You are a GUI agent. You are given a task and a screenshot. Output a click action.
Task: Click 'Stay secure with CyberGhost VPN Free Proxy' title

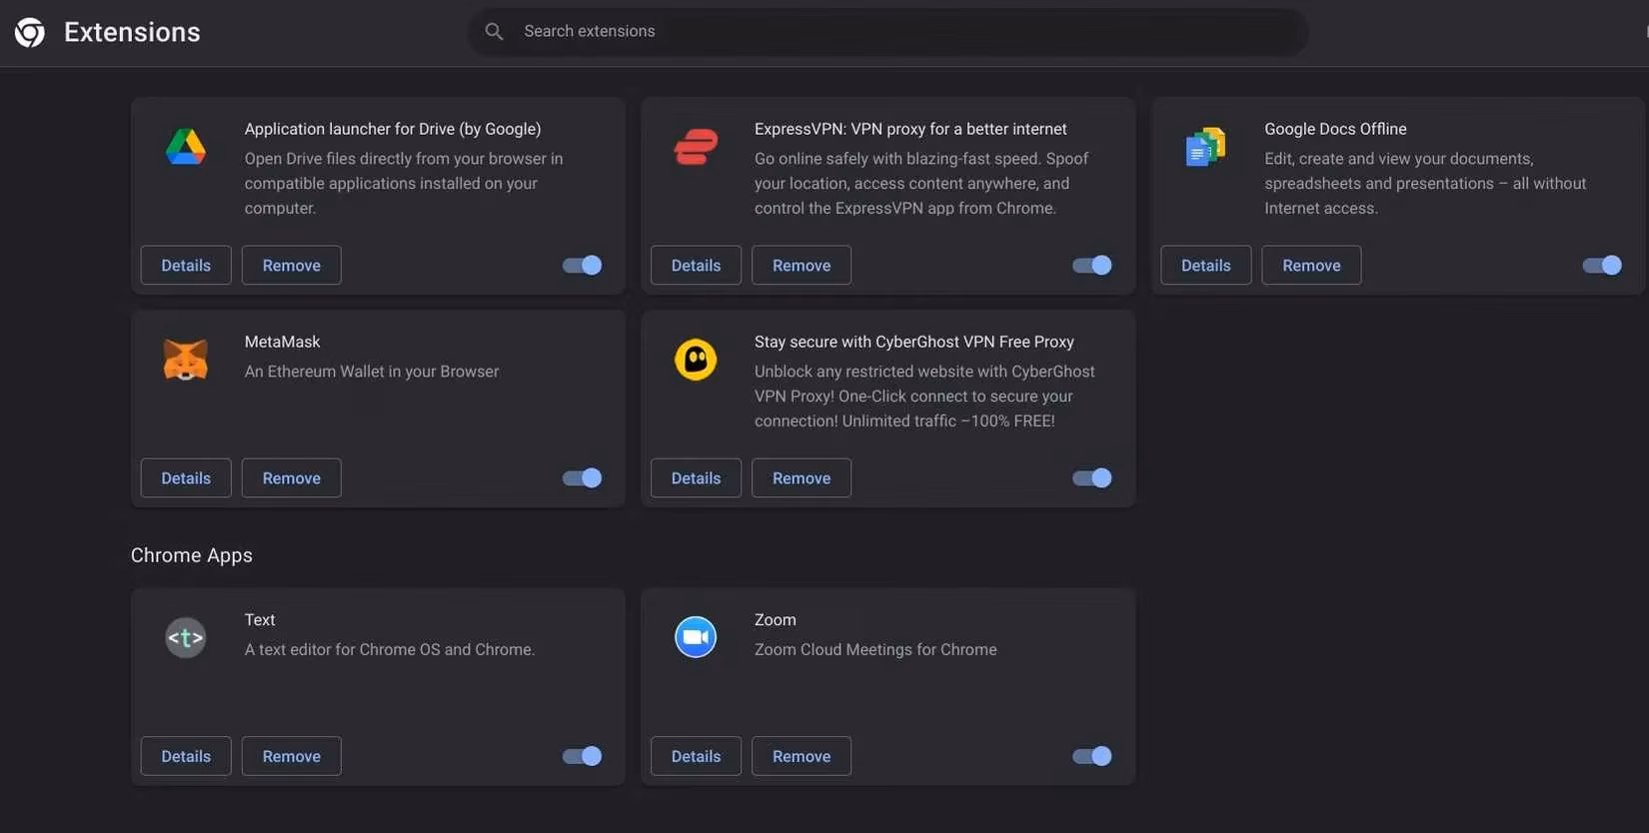(914, 342)
